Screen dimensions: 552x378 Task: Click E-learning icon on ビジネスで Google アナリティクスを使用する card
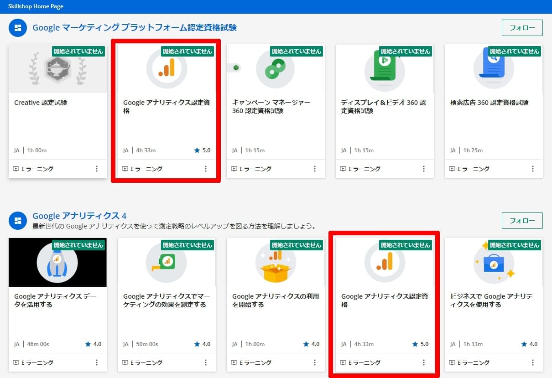tap(453, 362)
